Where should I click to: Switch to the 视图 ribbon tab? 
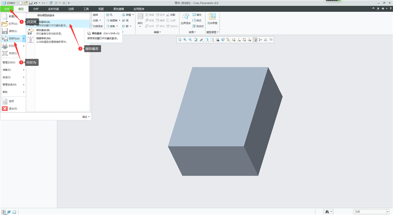pyautogui.click(x=101, y=9)
